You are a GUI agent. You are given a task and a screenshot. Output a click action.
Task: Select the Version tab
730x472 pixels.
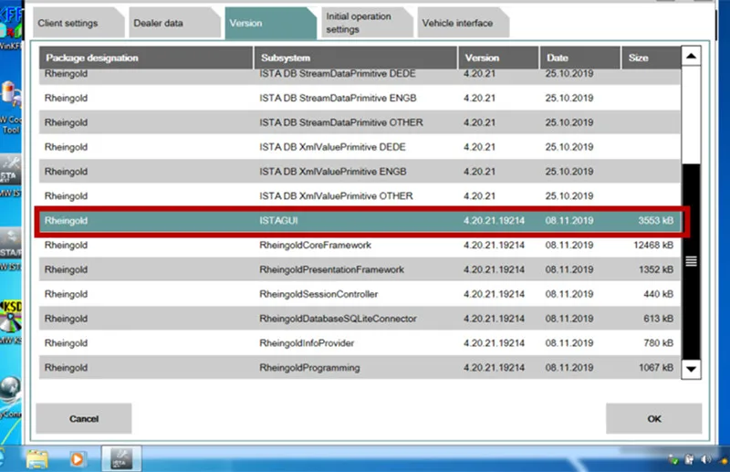tap(270, 23)
